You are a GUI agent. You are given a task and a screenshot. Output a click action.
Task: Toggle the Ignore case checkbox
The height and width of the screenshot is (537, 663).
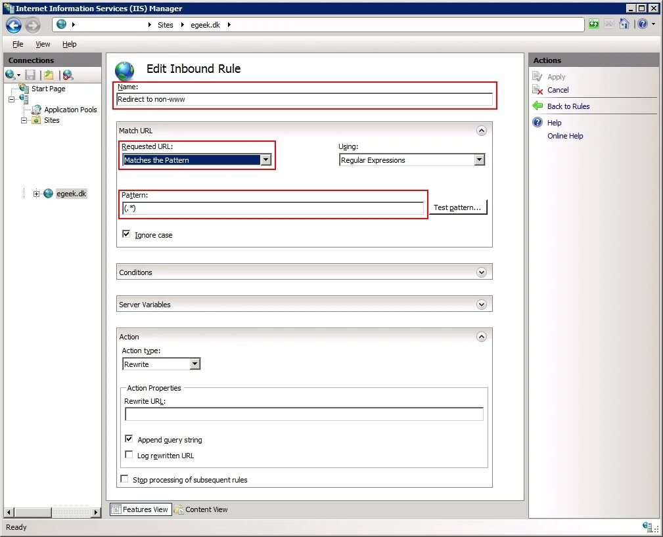[x=126, y=234]
